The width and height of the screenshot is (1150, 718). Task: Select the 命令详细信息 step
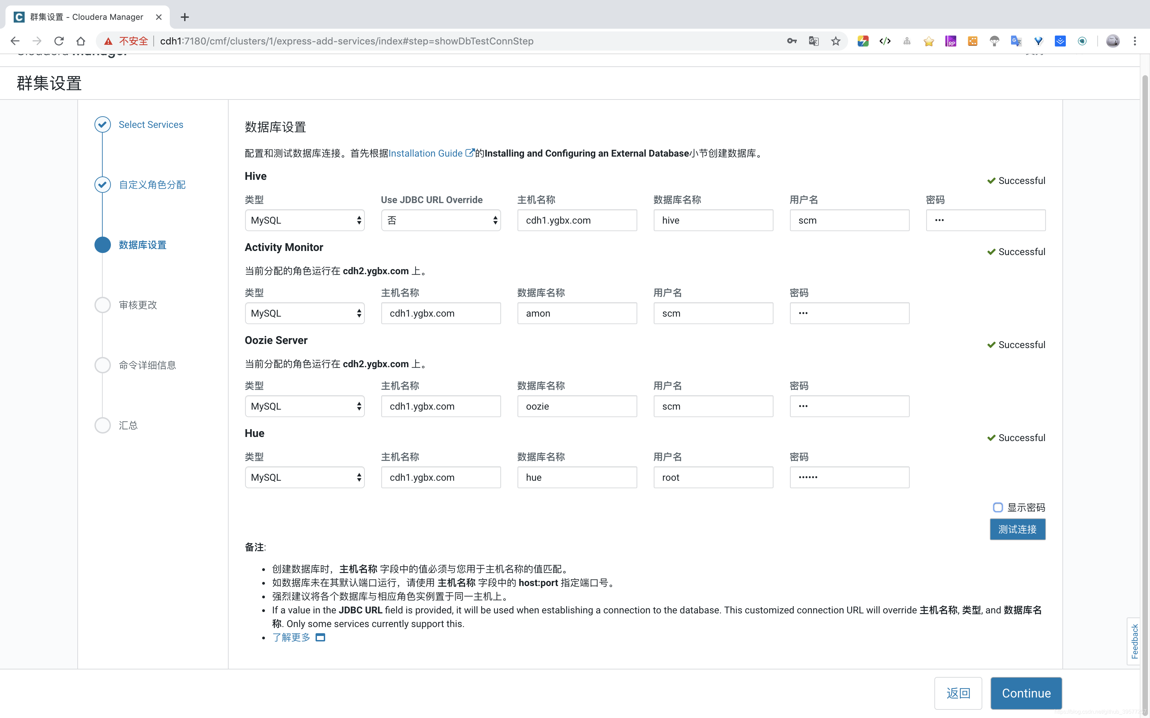[x=147, y=365]
